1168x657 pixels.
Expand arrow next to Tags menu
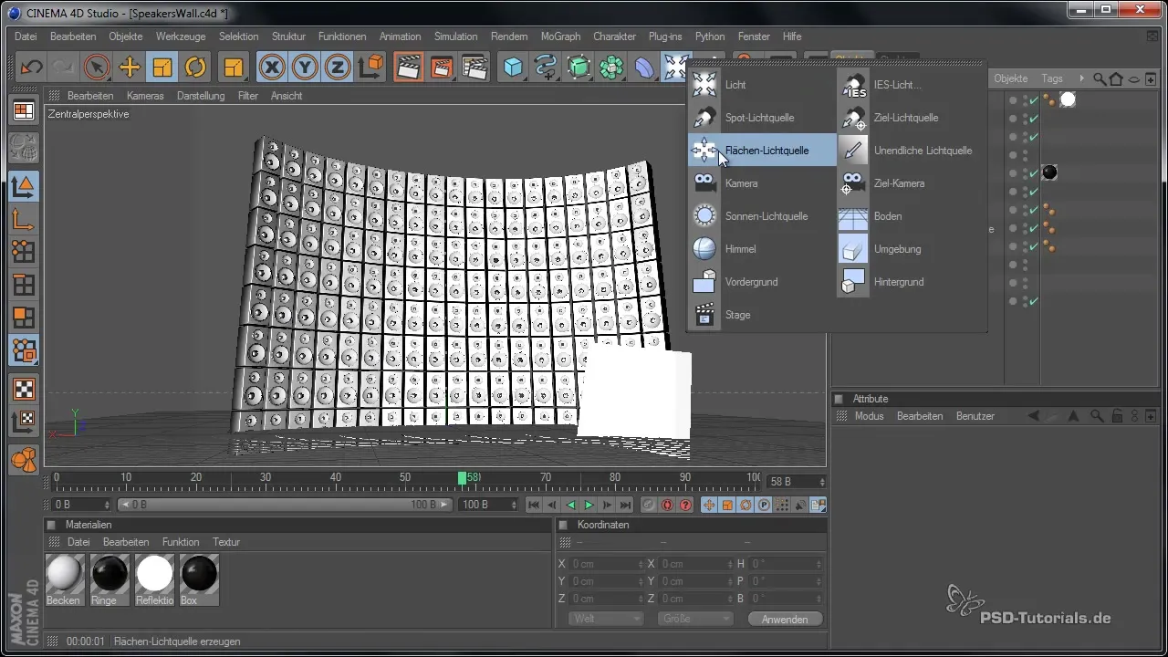(x=1082, y=78)
